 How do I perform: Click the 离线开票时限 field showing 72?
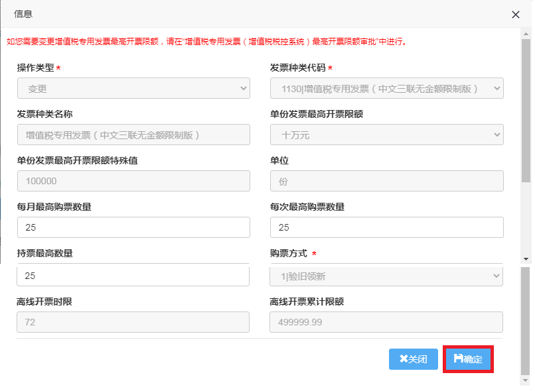[x=133, y=322]
